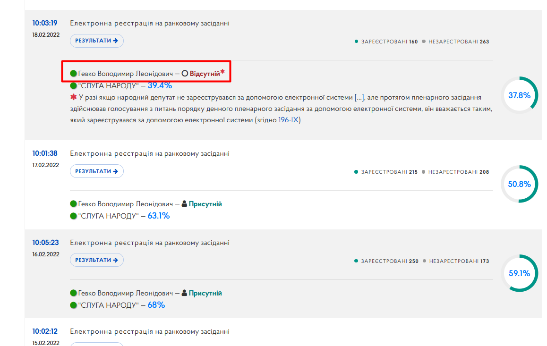Image resolution: width=547 pixels, height=346 pixels.
Task: Click name Гевко Володимир Леонідович on 16.02.2022
Action: click(x=126, y=293)
